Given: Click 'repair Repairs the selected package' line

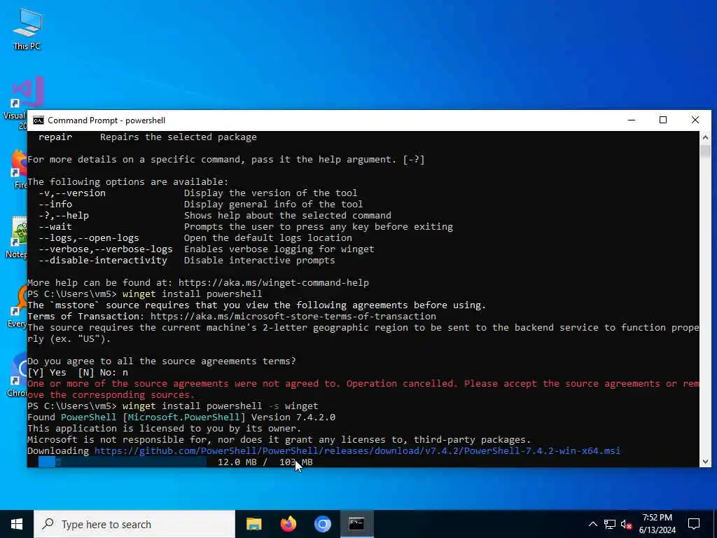Looking at the screenshot, I should (x=148, y=137).
